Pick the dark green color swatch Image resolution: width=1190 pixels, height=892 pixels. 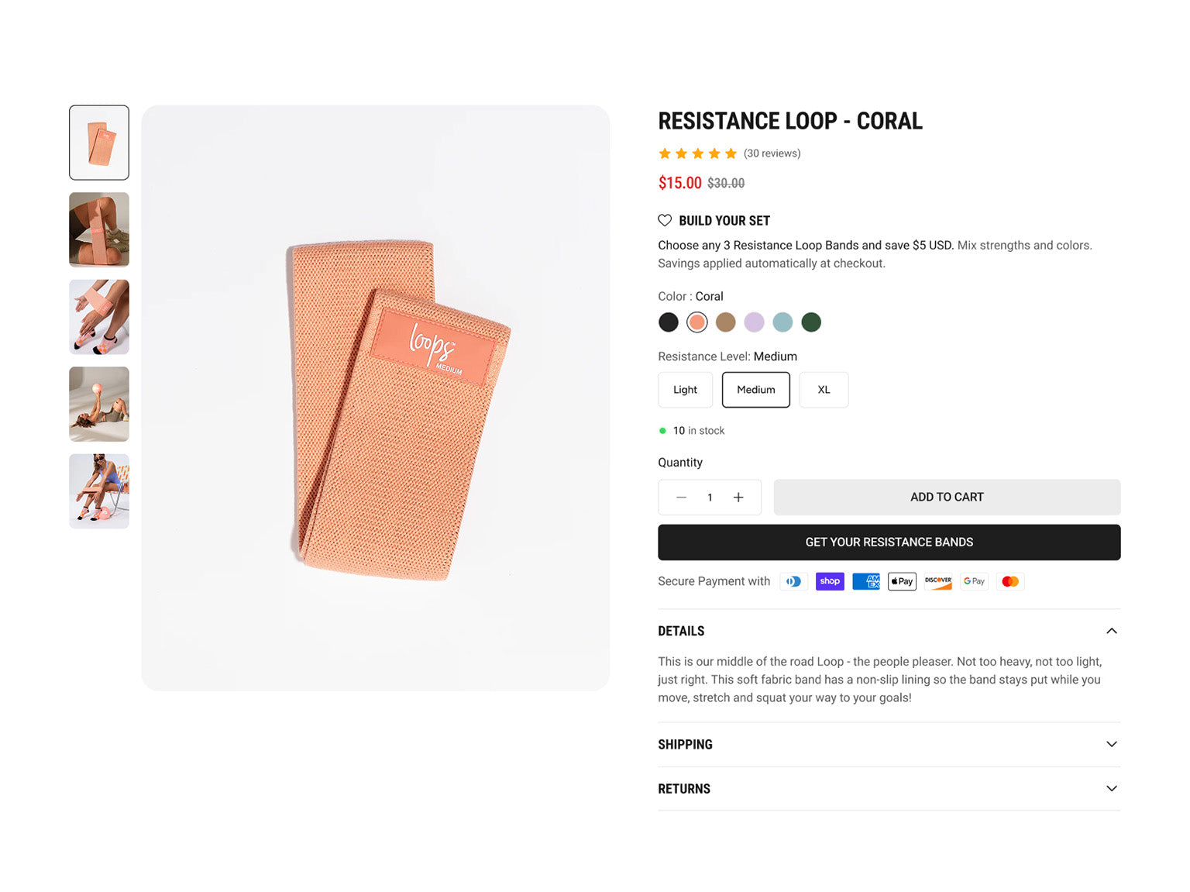(x=811, y=322)
